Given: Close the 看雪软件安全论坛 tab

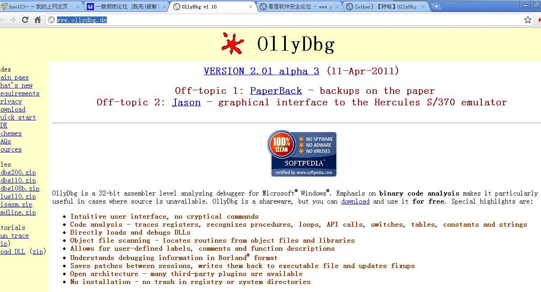Looking at the screenshot, I should click(x=336, y=7).
